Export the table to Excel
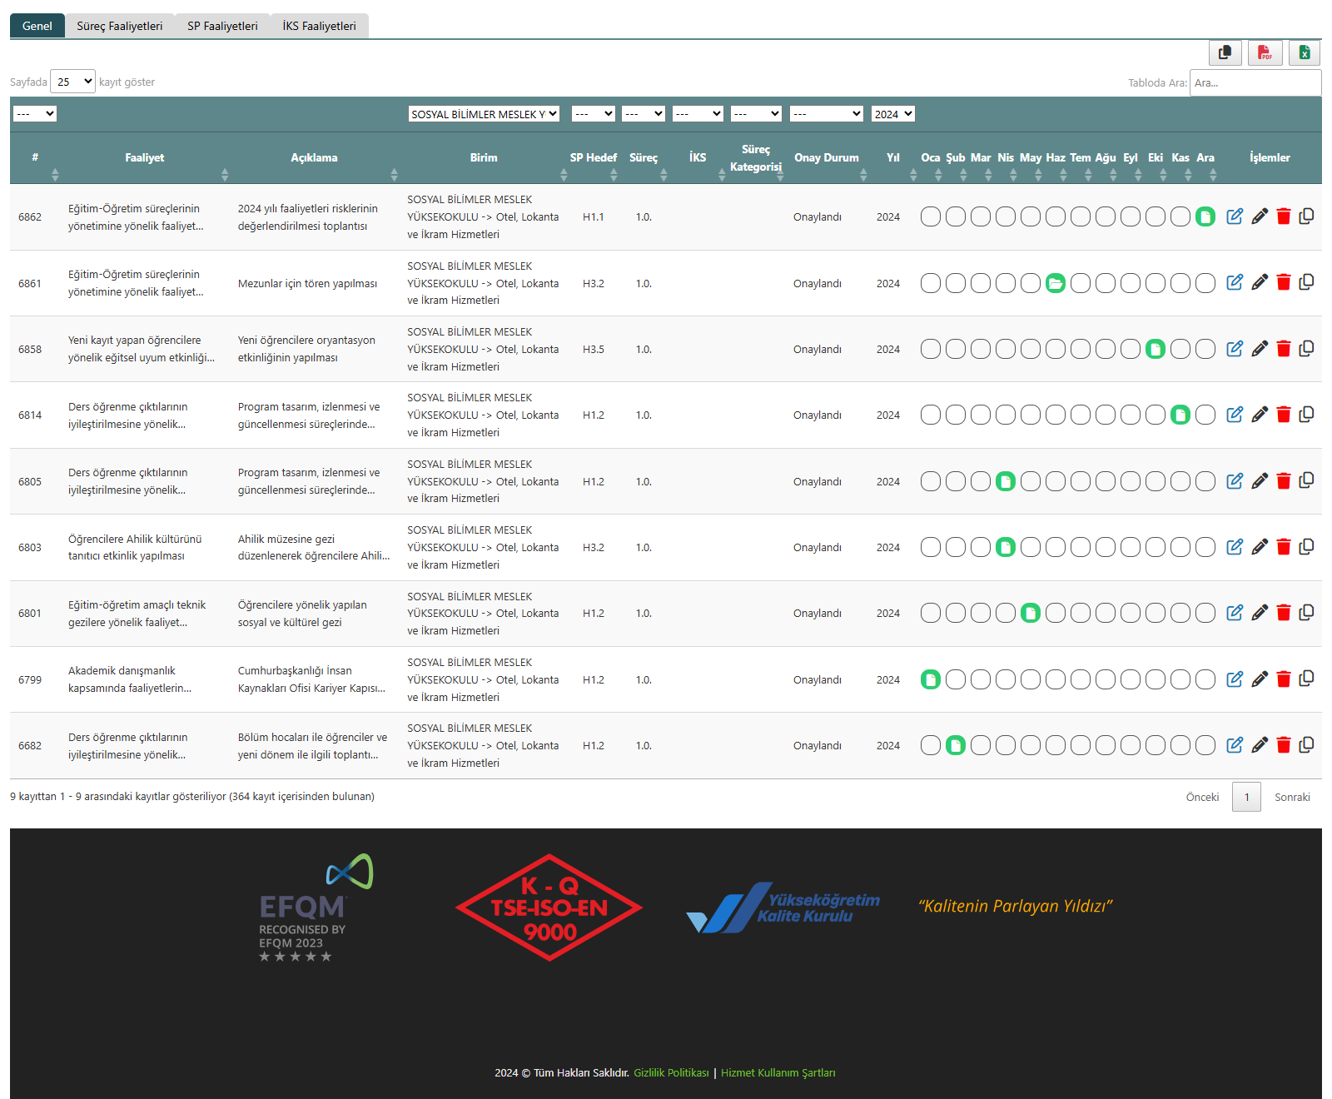The height and width of the screenshot is (1099, 1332). coord(1305,53)
